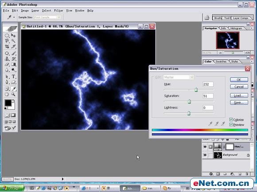Select the Patch healing tool
Viewport: 257px width, 192px height.
click(7, 53)
